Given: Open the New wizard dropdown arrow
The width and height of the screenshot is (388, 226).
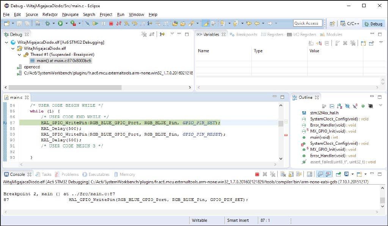Looking at the screenshot, I should tap(13, 24).
